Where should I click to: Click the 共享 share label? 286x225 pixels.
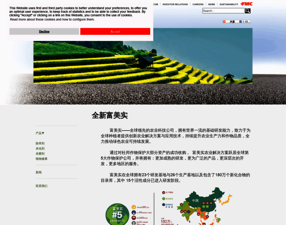(x=232, y=22)
